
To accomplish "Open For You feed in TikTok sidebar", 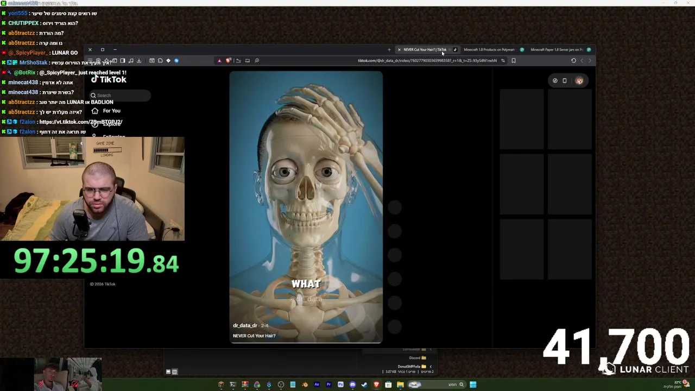I will pyautogui.click(x=106, y=111).
